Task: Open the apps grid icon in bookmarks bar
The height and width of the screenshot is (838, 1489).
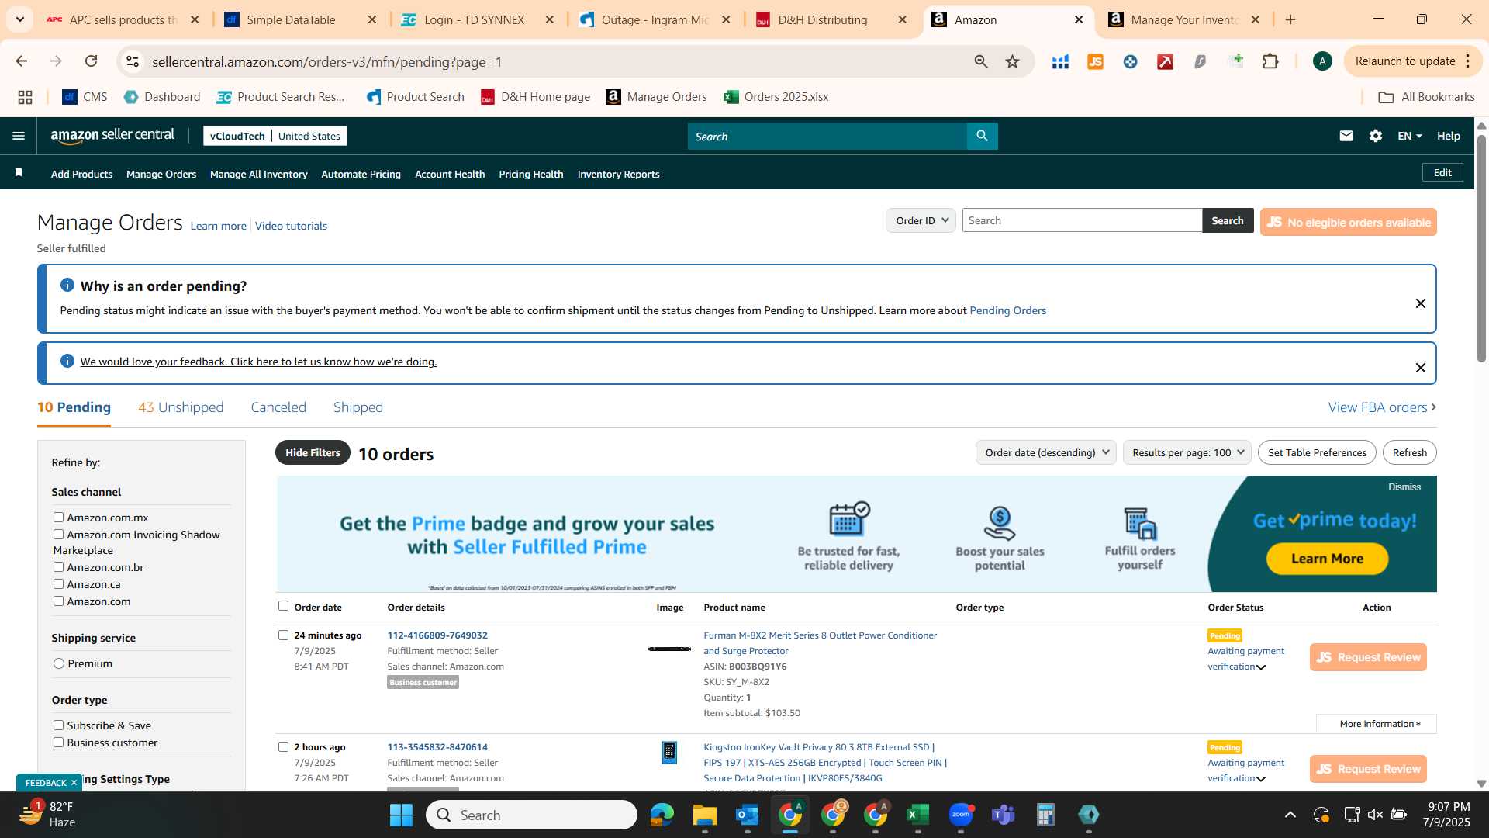Action: point(25,97)
